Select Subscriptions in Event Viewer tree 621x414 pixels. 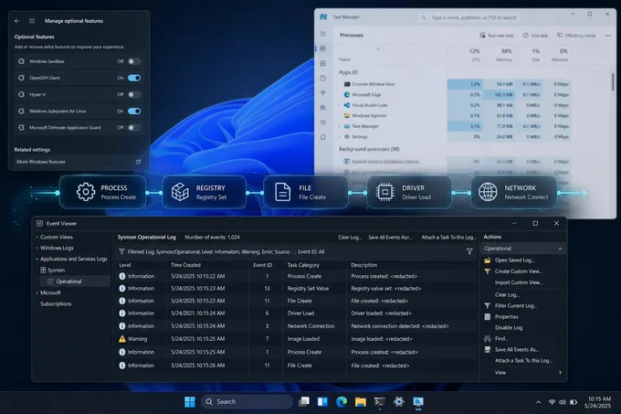click(x=56, y=303)
